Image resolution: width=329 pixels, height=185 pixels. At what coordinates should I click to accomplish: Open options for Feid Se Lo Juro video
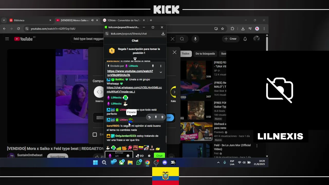257,146
